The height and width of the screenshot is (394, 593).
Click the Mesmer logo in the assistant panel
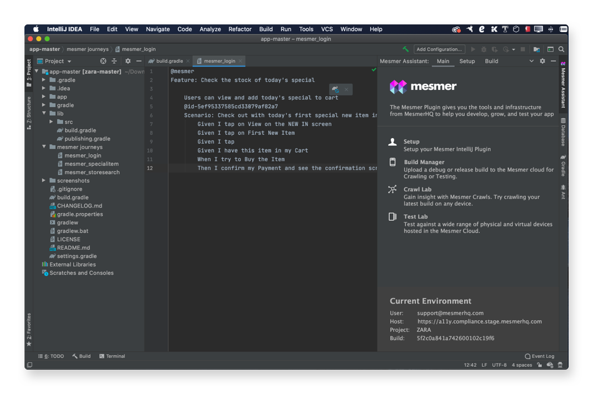point(423,87)
